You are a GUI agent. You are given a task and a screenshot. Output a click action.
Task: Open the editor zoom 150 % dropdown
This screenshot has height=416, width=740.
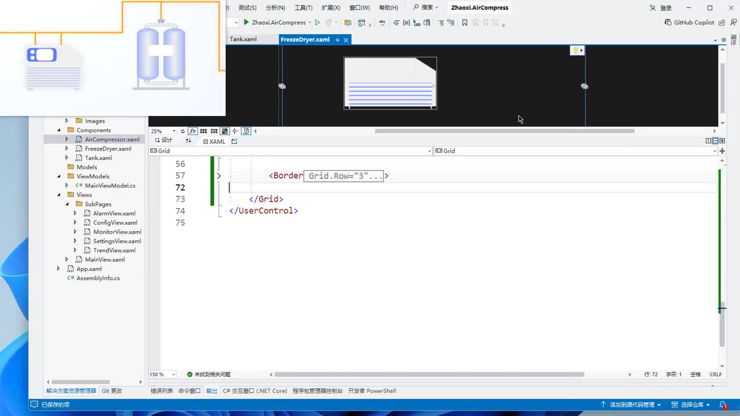coord(173,374)
